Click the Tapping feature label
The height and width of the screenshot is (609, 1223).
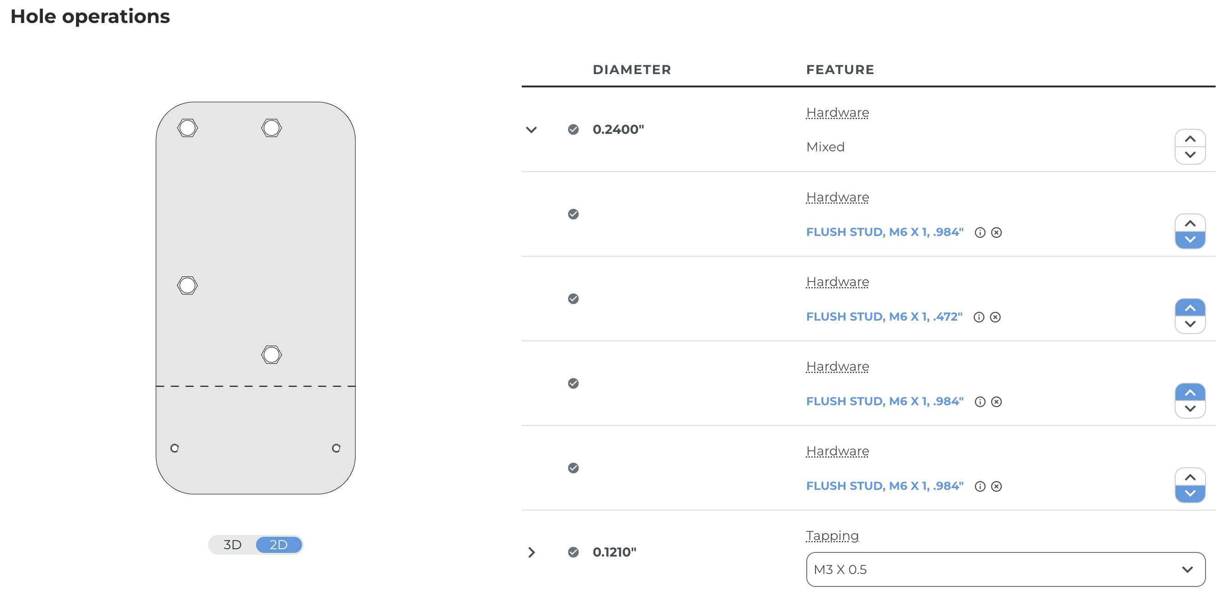[832, 535]
